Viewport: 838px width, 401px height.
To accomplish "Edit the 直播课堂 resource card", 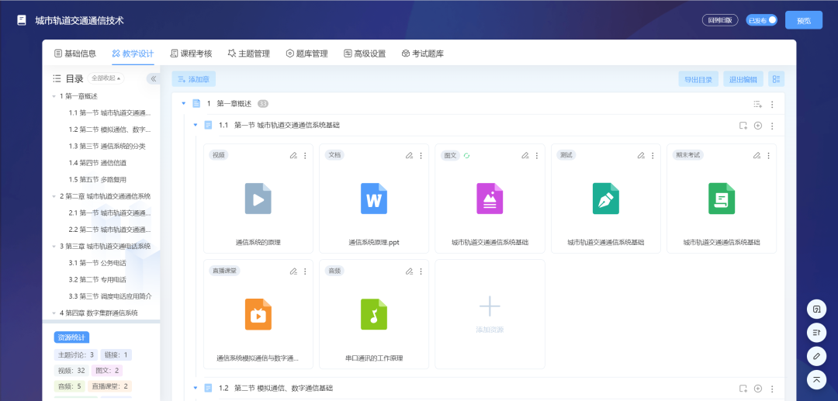I will [x=293, y=271].
